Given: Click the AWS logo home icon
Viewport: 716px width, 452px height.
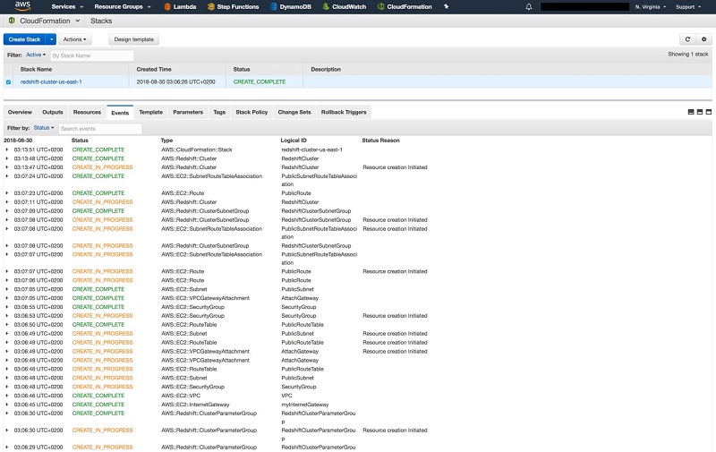Looking at the screenshot, I should point(22,6).
